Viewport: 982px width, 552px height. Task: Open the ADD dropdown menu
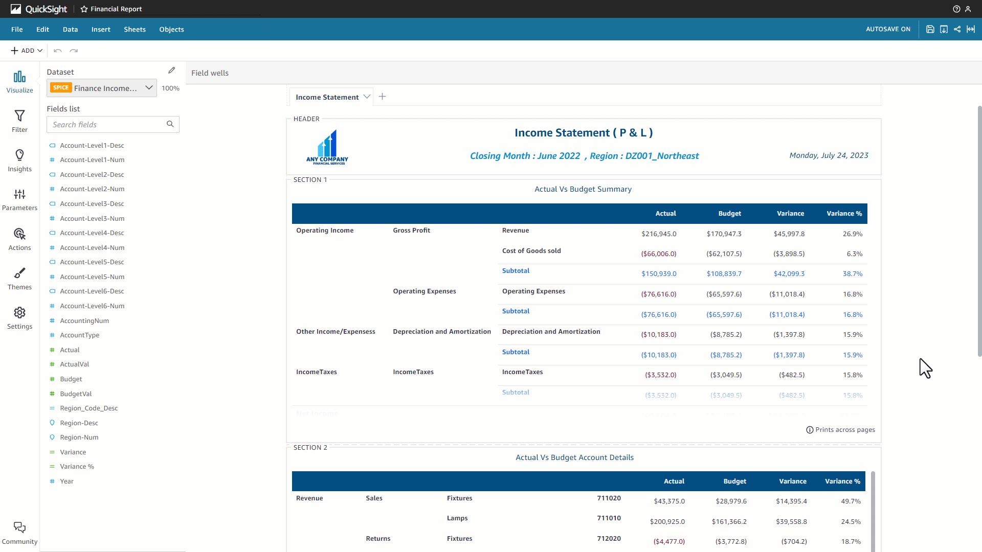tap(27, 51)
